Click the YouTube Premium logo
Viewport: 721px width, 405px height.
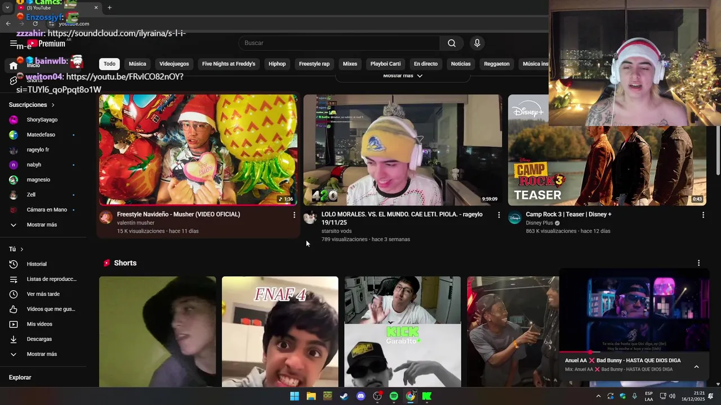click(46, 43)
